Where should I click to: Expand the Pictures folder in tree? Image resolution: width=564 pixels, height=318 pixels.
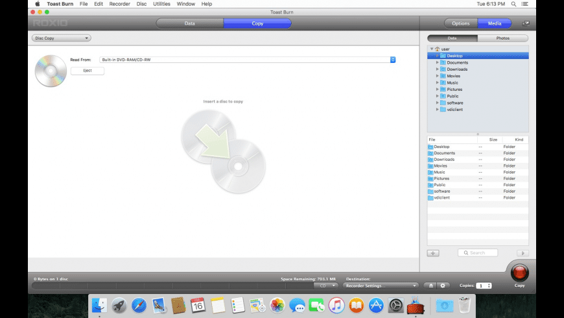point(438,90)
